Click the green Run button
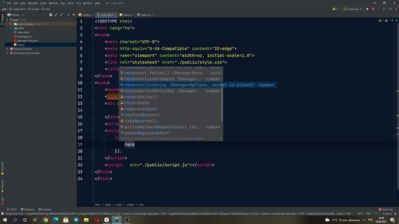This screenshot has width=399, height=224. pos(367,9)
